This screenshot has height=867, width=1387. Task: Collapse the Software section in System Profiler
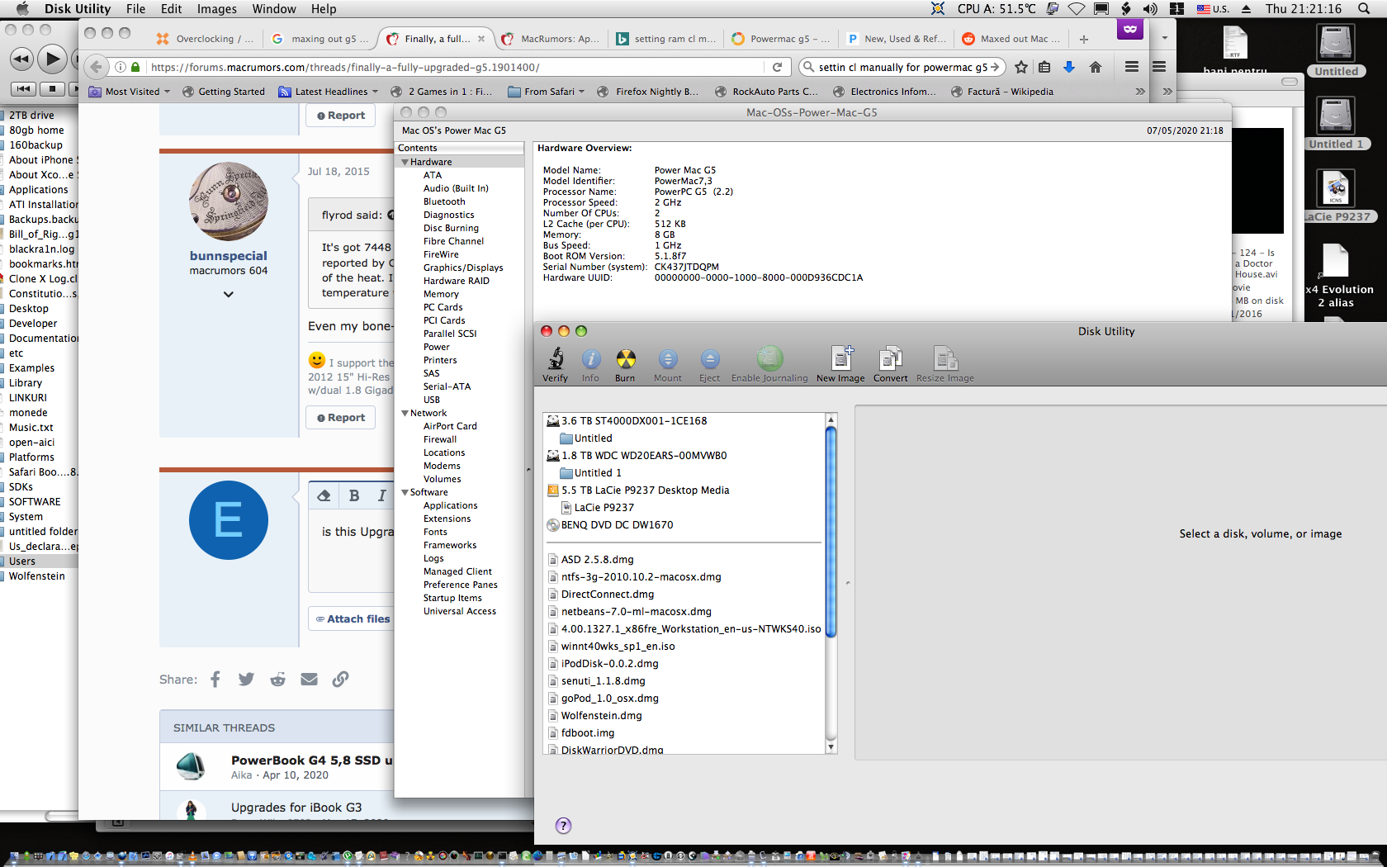(405, 492)
